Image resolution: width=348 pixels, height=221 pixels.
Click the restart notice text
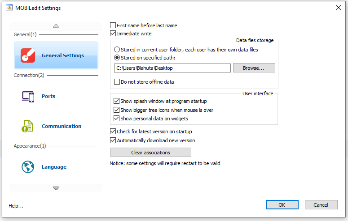pyautogui.click(x=165, y=163)
